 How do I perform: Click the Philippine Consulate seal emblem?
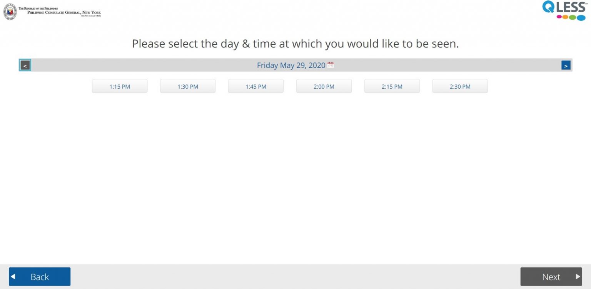10,12
